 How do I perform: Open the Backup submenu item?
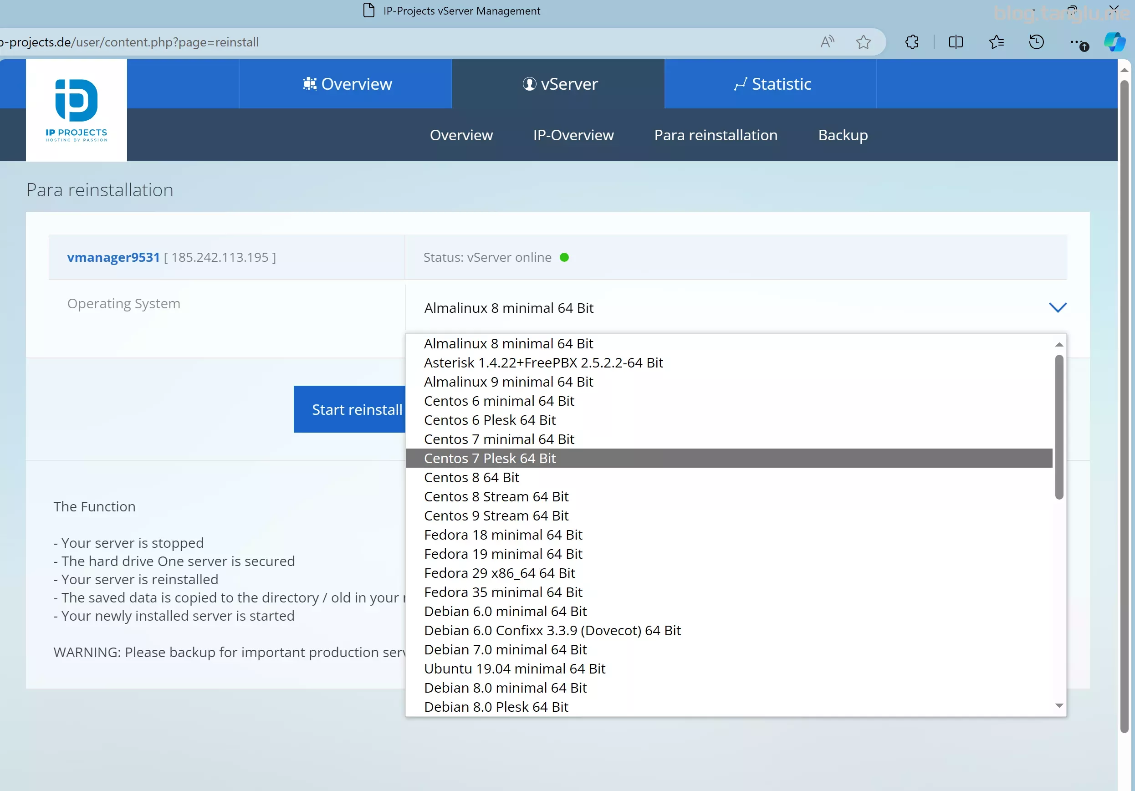842,135
